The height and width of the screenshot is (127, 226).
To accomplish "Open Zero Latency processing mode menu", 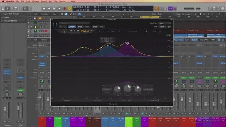I will coord(97,101).
